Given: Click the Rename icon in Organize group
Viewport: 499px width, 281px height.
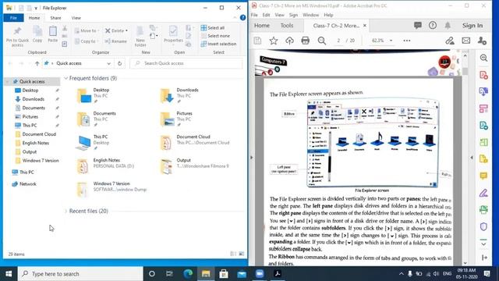Looking at the screenshot, I should 108,41.
